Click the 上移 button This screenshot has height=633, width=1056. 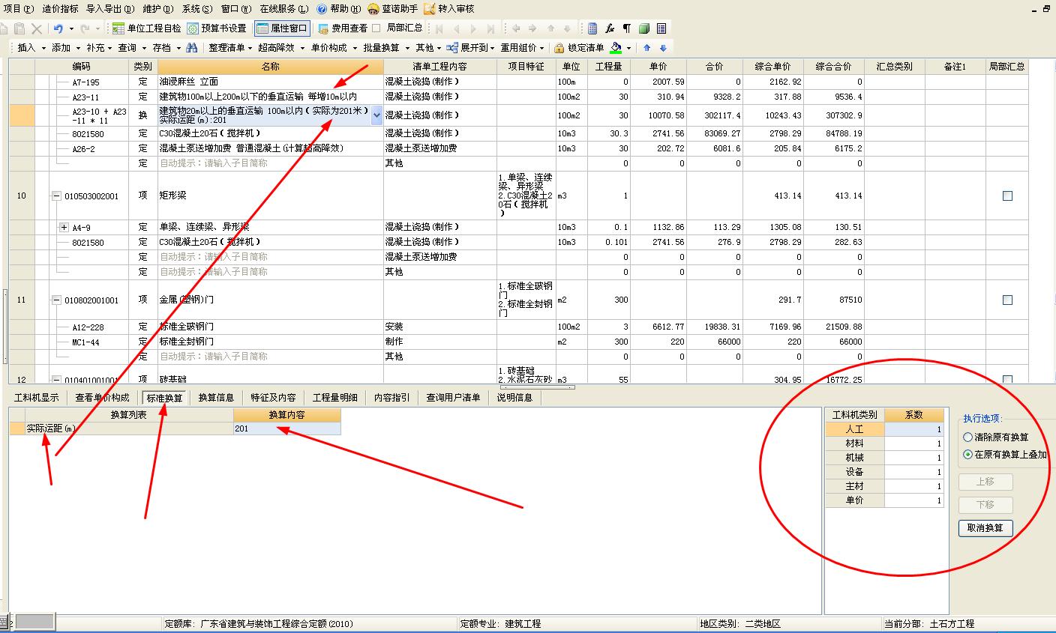point(985,482)
